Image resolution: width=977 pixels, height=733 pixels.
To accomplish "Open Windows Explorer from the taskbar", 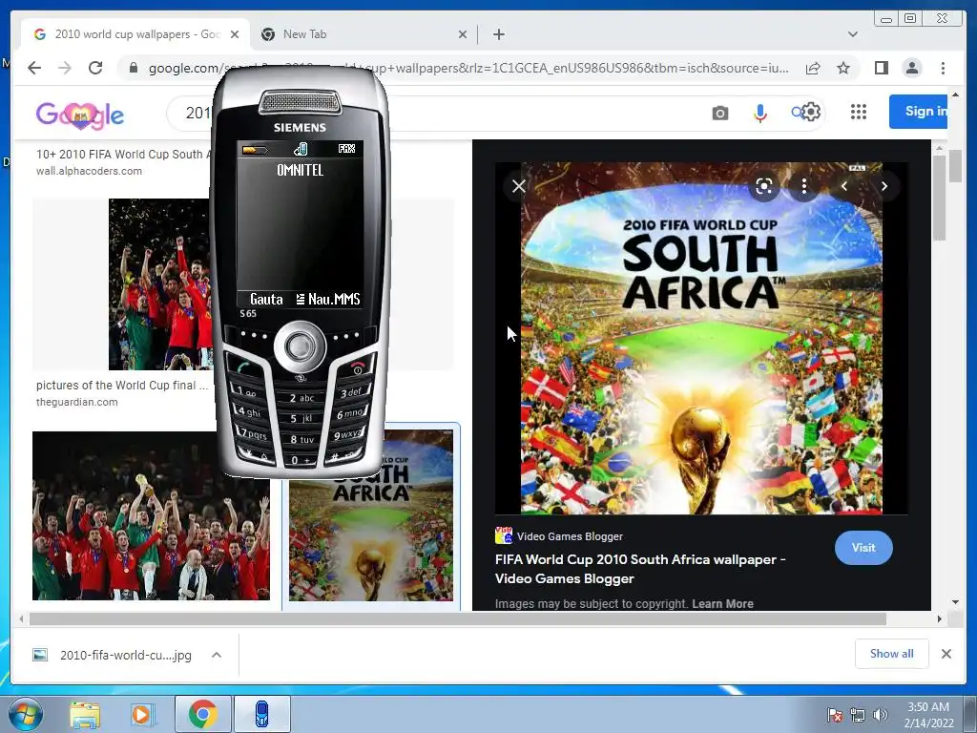I will point(85,714).
